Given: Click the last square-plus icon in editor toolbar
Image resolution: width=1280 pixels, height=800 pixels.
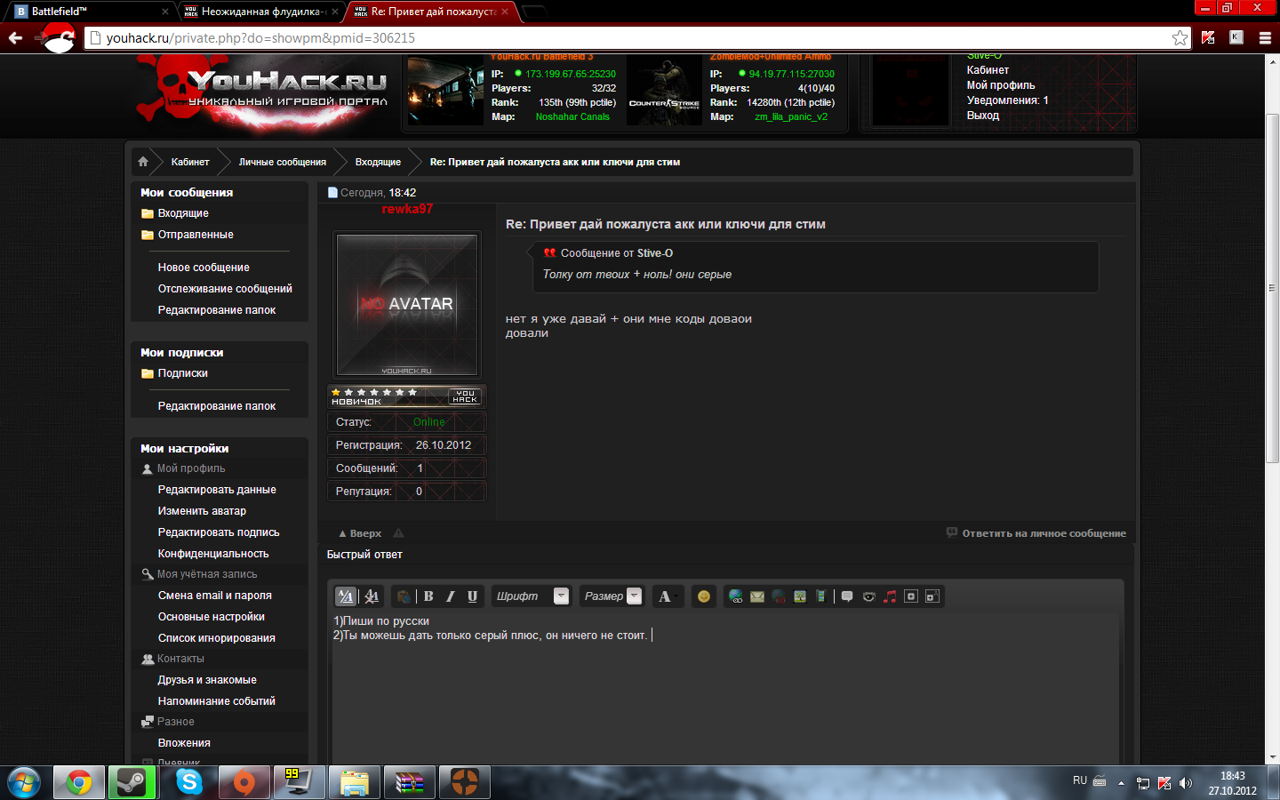Looking at the screenshot, I should 932,596.
